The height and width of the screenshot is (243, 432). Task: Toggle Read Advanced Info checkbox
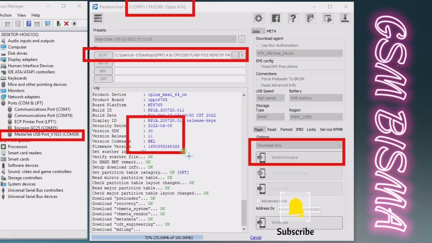[x=259, y=85]
